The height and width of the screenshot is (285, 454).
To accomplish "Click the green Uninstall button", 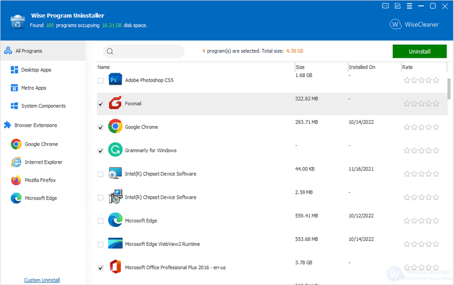I will tap(419, 52).
